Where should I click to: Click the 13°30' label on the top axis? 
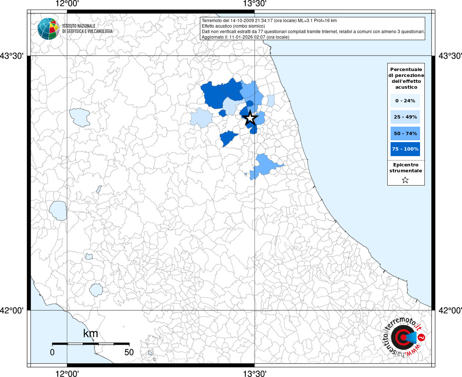tap(254, 4)
